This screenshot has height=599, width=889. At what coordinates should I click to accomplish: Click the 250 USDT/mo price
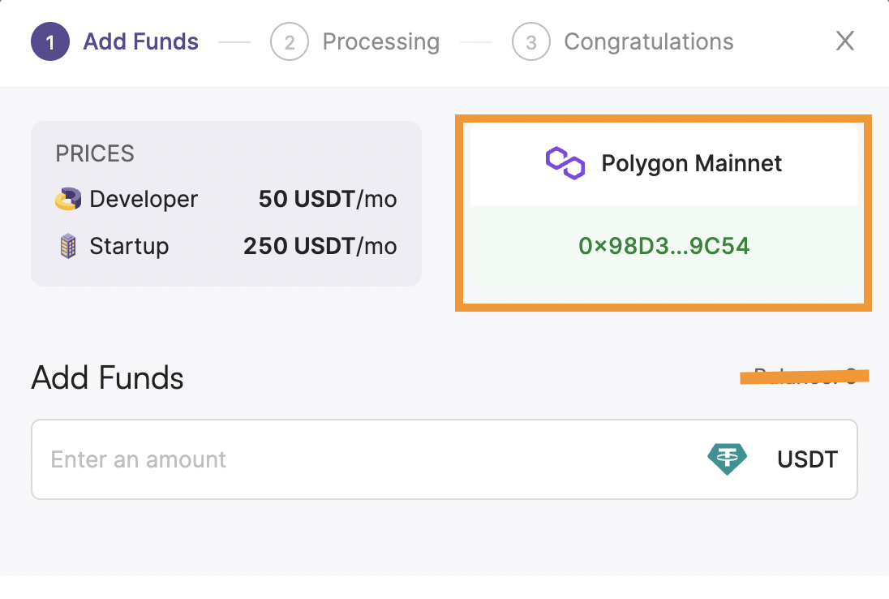pyautogui.click(x=320, y=246)
